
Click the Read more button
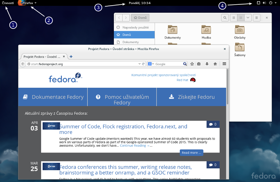tap(191, 153)
